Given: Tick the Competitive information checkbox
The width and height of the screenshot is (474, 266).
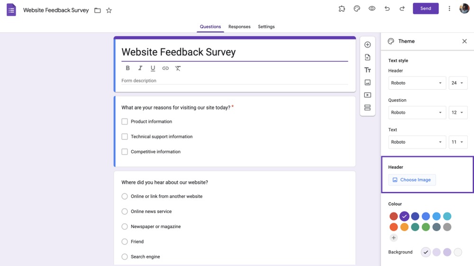Looking at the screenshot, I should click(x=125, y=152).
